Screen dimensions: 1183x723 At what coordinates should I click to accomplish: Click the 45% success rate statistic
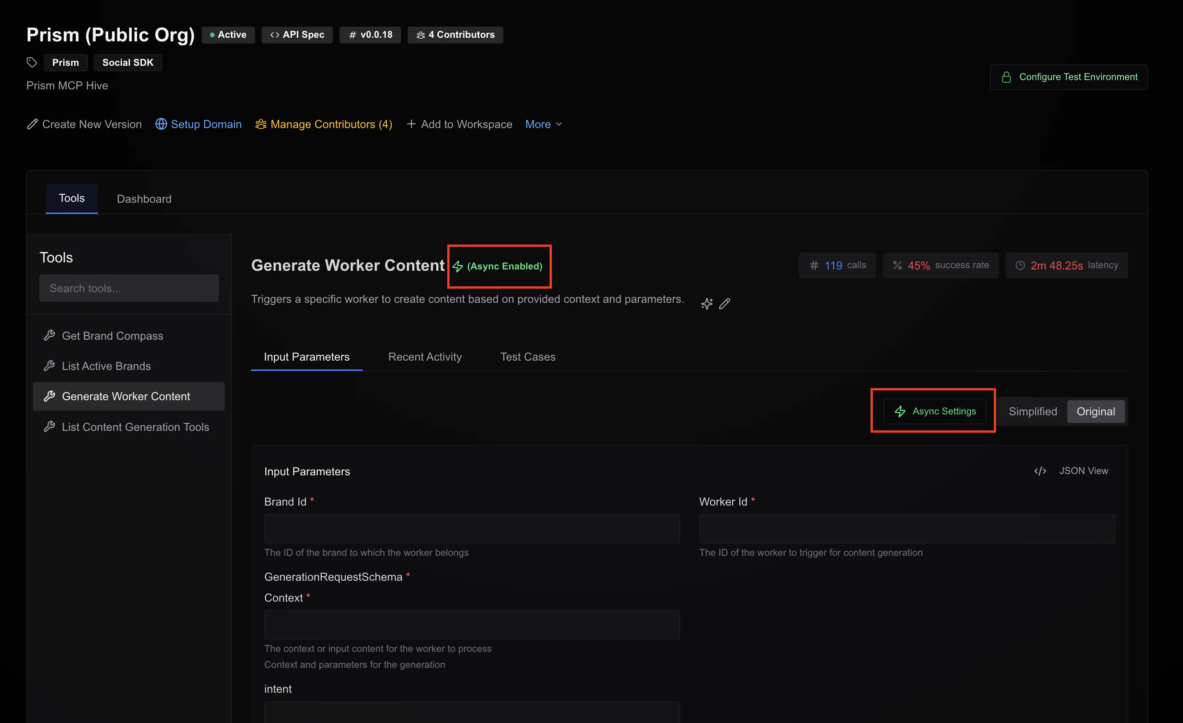[x=940, y=265]
